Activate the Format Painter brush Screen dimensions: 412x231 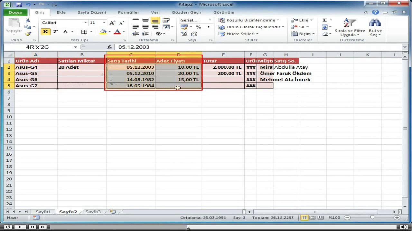click(28, 34)
